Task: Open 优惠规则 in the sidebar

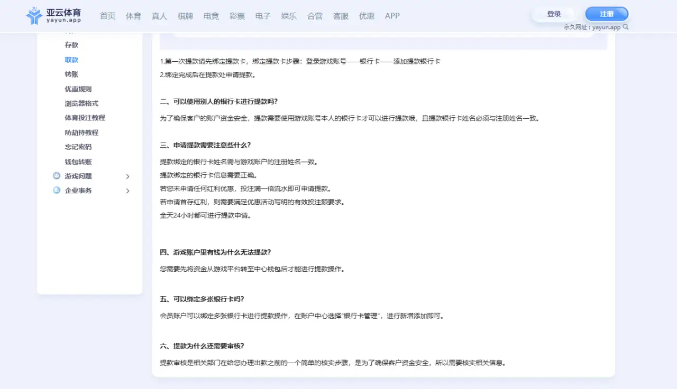Action: coord(78,89)
